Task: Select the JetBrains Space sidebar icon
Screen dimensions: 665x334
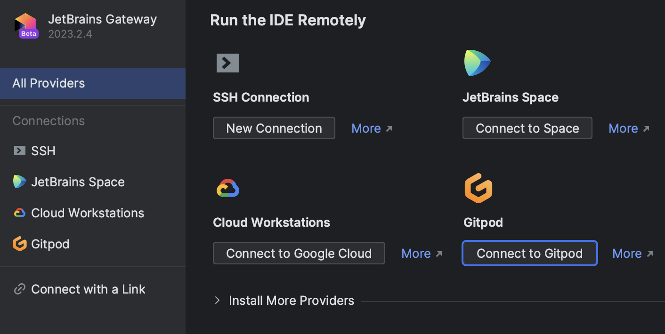Action: pos(19,182)
